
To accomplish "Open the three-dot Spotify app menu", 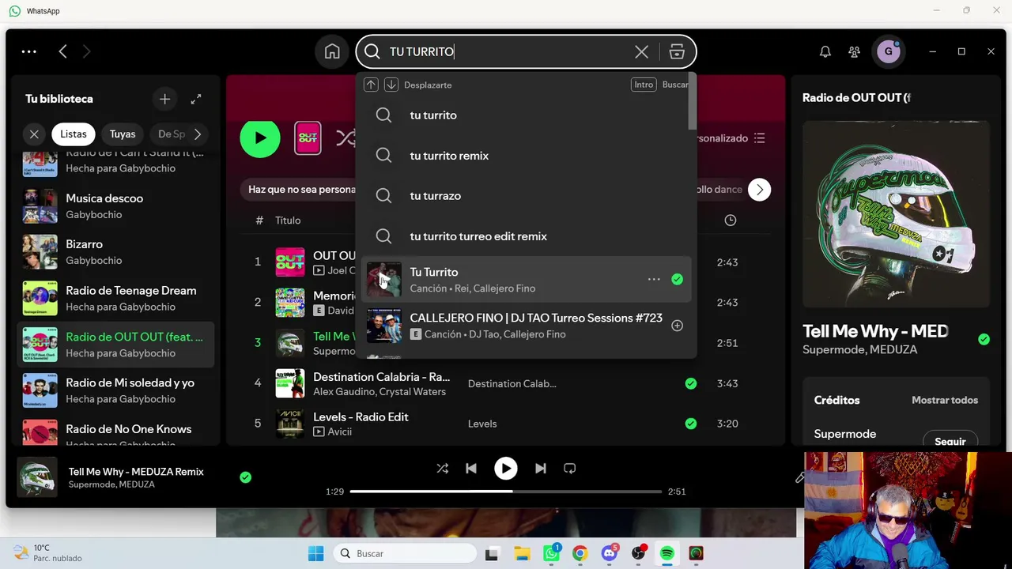I will coord(29,51).
